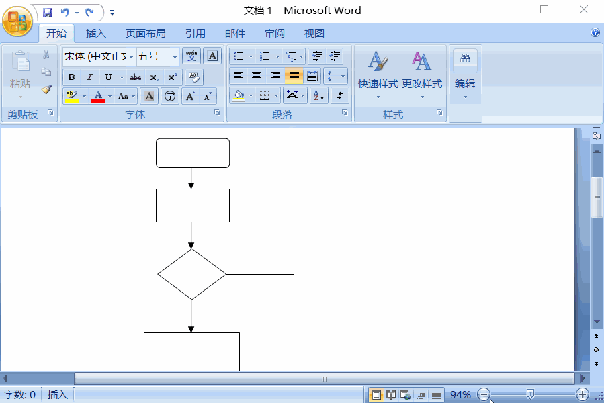Switch to the 插入 ribbon tab
The height and width of the screenshot is (403, 604).
tap(96, 33)
